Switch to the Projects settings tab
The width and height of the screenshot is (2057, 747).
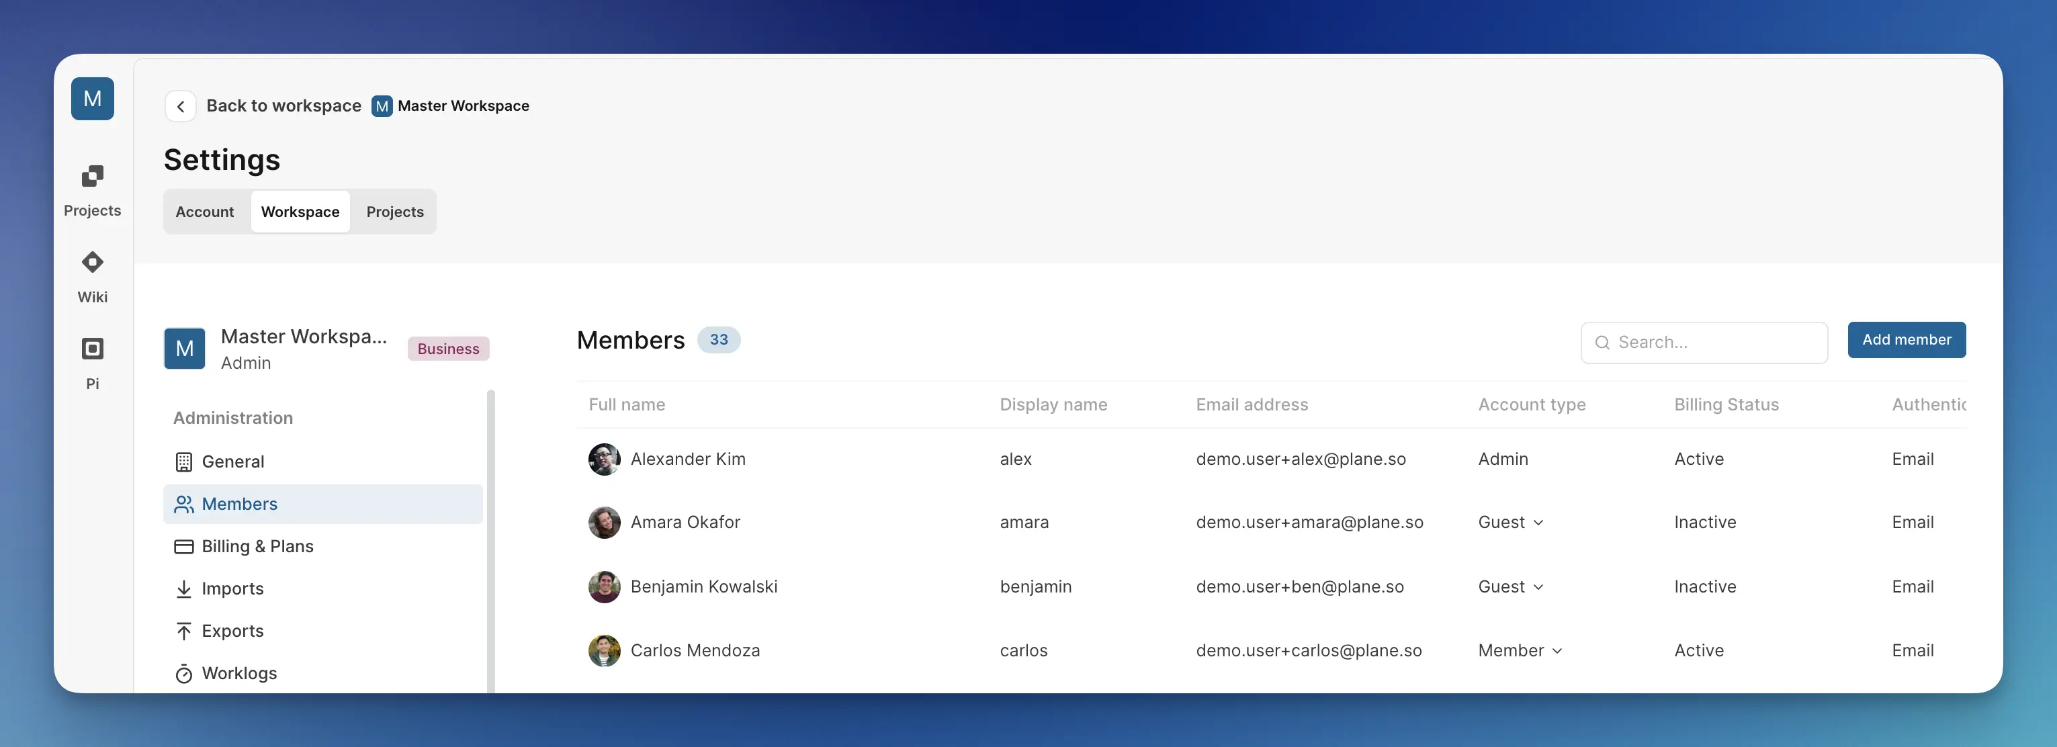pos(394,212)
